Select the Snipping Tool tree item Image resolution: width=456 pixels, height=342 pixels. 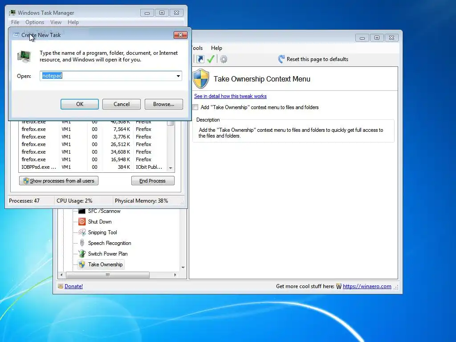(102, 232)
